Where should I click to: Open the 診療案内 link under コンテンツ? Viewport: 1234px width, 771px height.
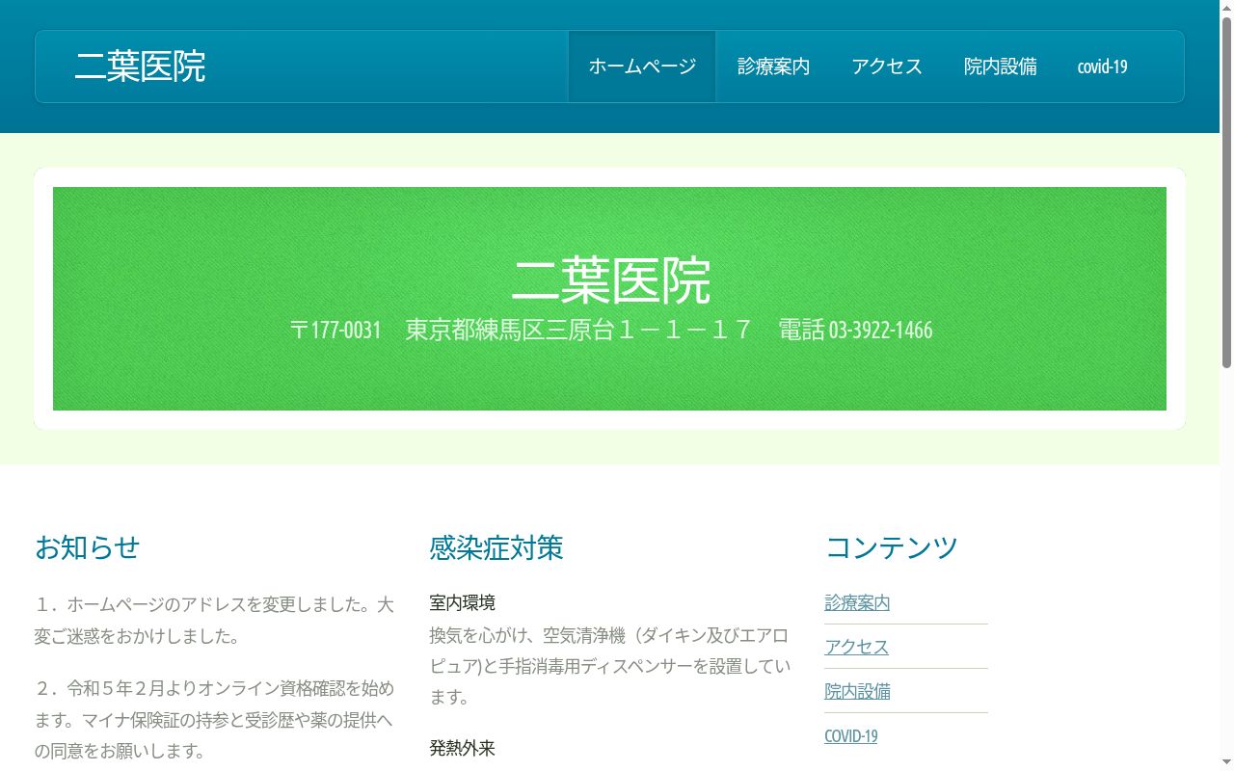tap(857, 603)
